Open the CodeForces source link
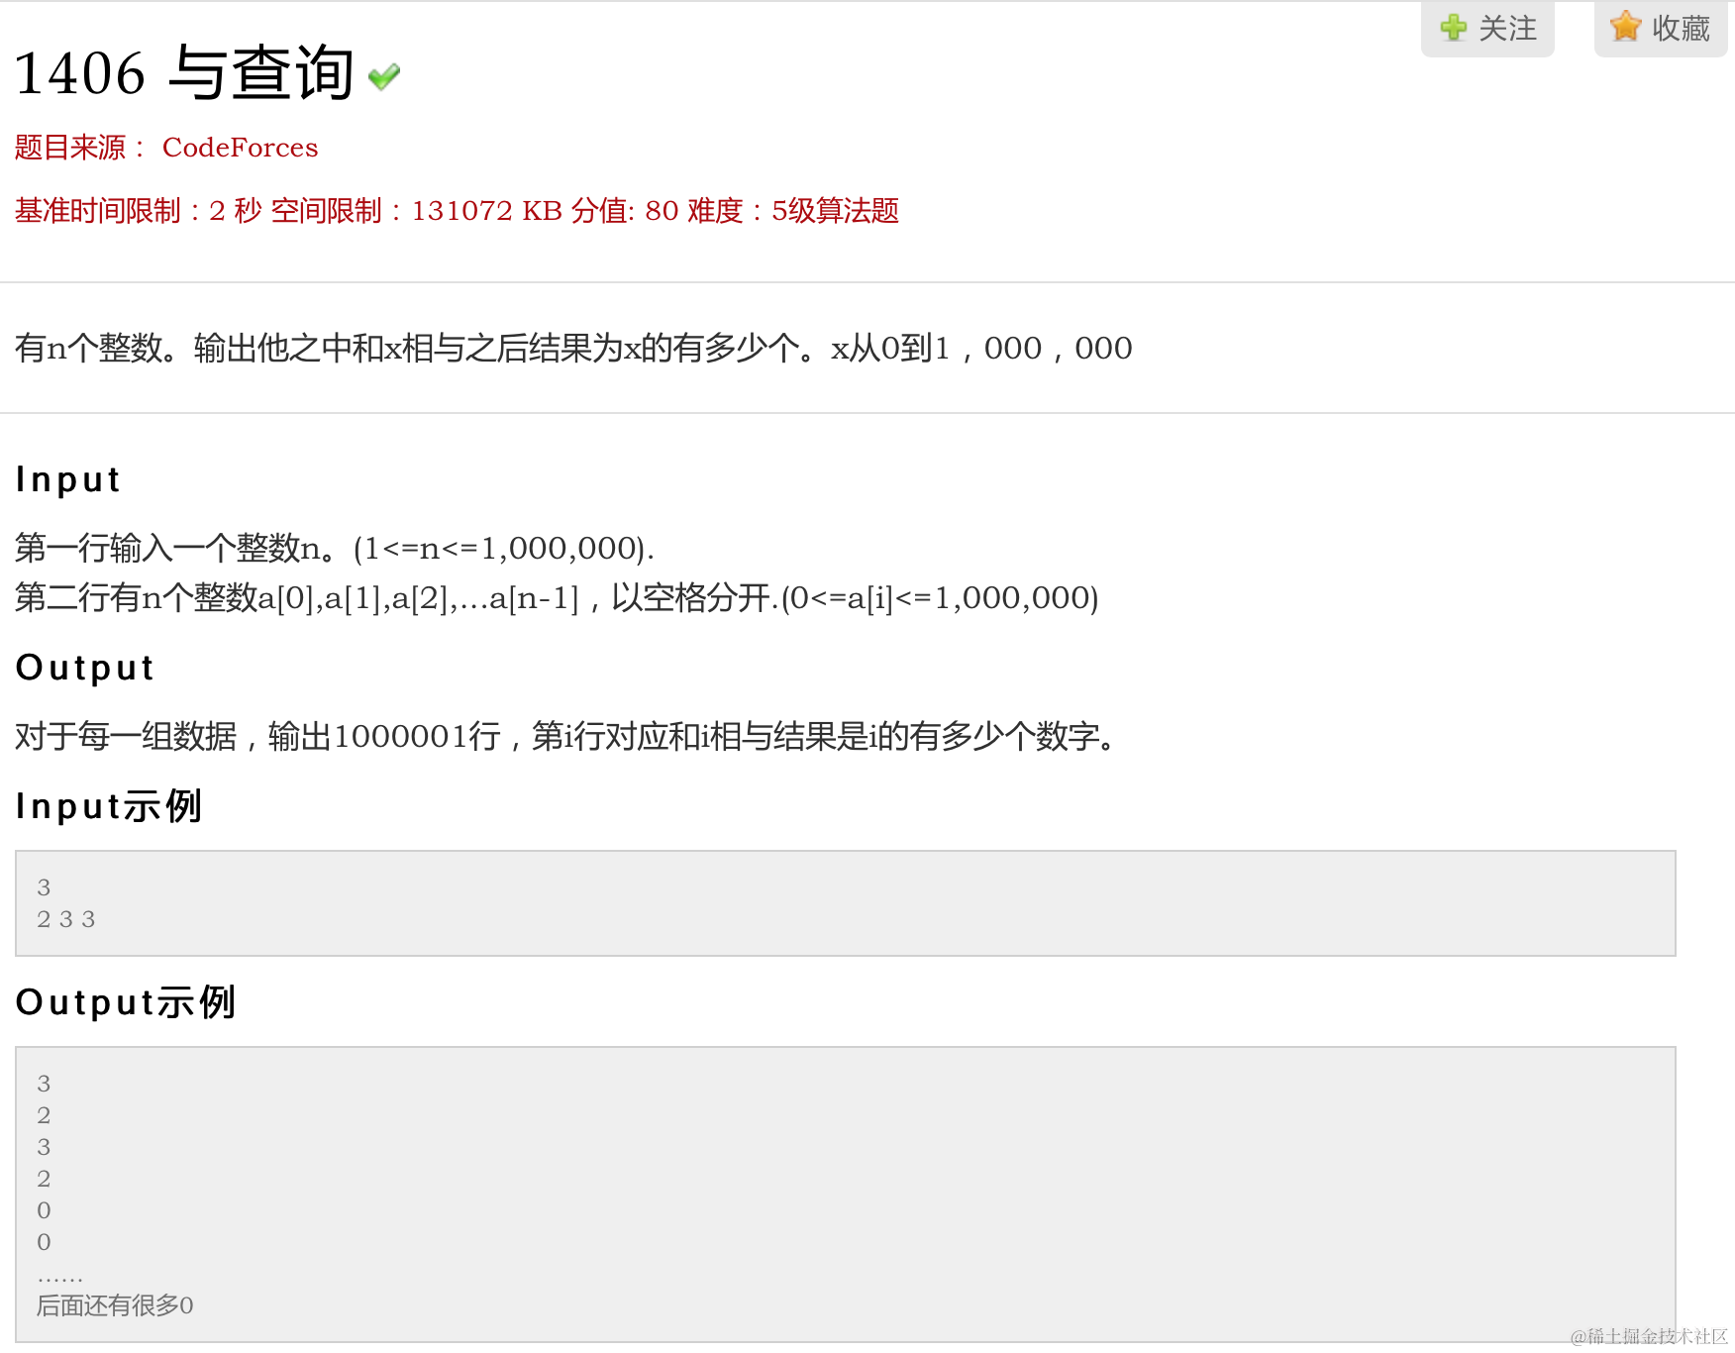Viewport: 1735px width, 1353px height. [x=241, y=148]
